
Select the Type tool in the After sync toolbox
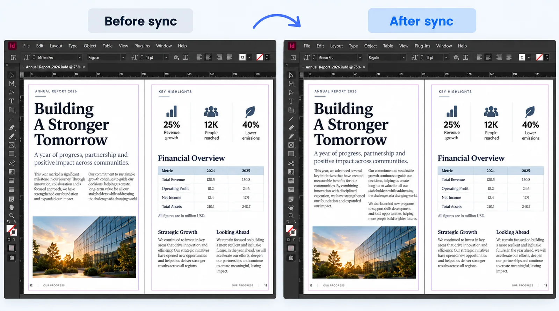pyautogui.click(x=291, y=101)
